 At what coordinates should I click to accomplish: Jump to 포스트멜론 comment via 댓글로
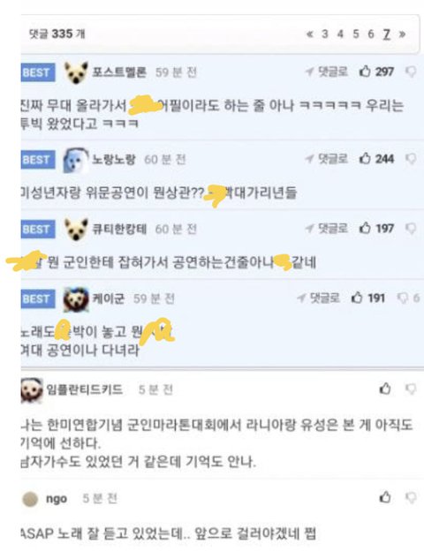(x=327, y=72)
